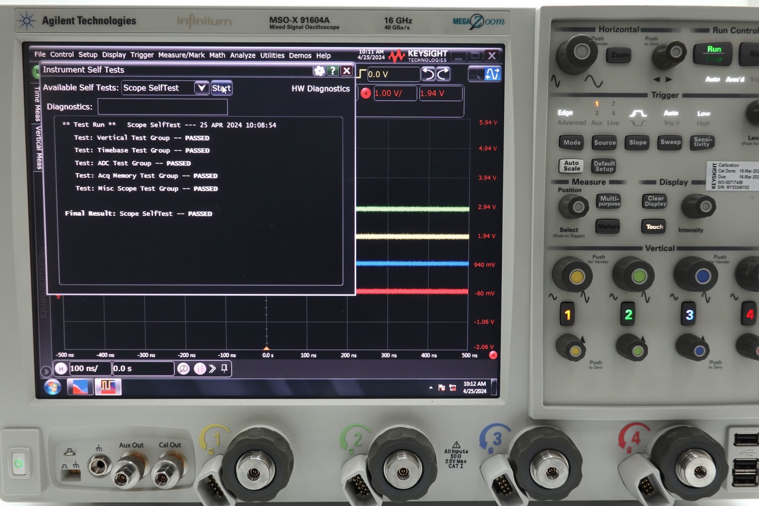Open the Demos menu
The width and height of the screenshot is (759, 506).
pos(300,55)
